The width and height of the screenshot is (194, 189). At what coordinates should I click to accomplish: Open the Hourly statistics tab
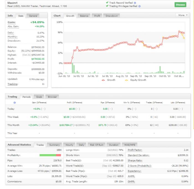[69, 145]
